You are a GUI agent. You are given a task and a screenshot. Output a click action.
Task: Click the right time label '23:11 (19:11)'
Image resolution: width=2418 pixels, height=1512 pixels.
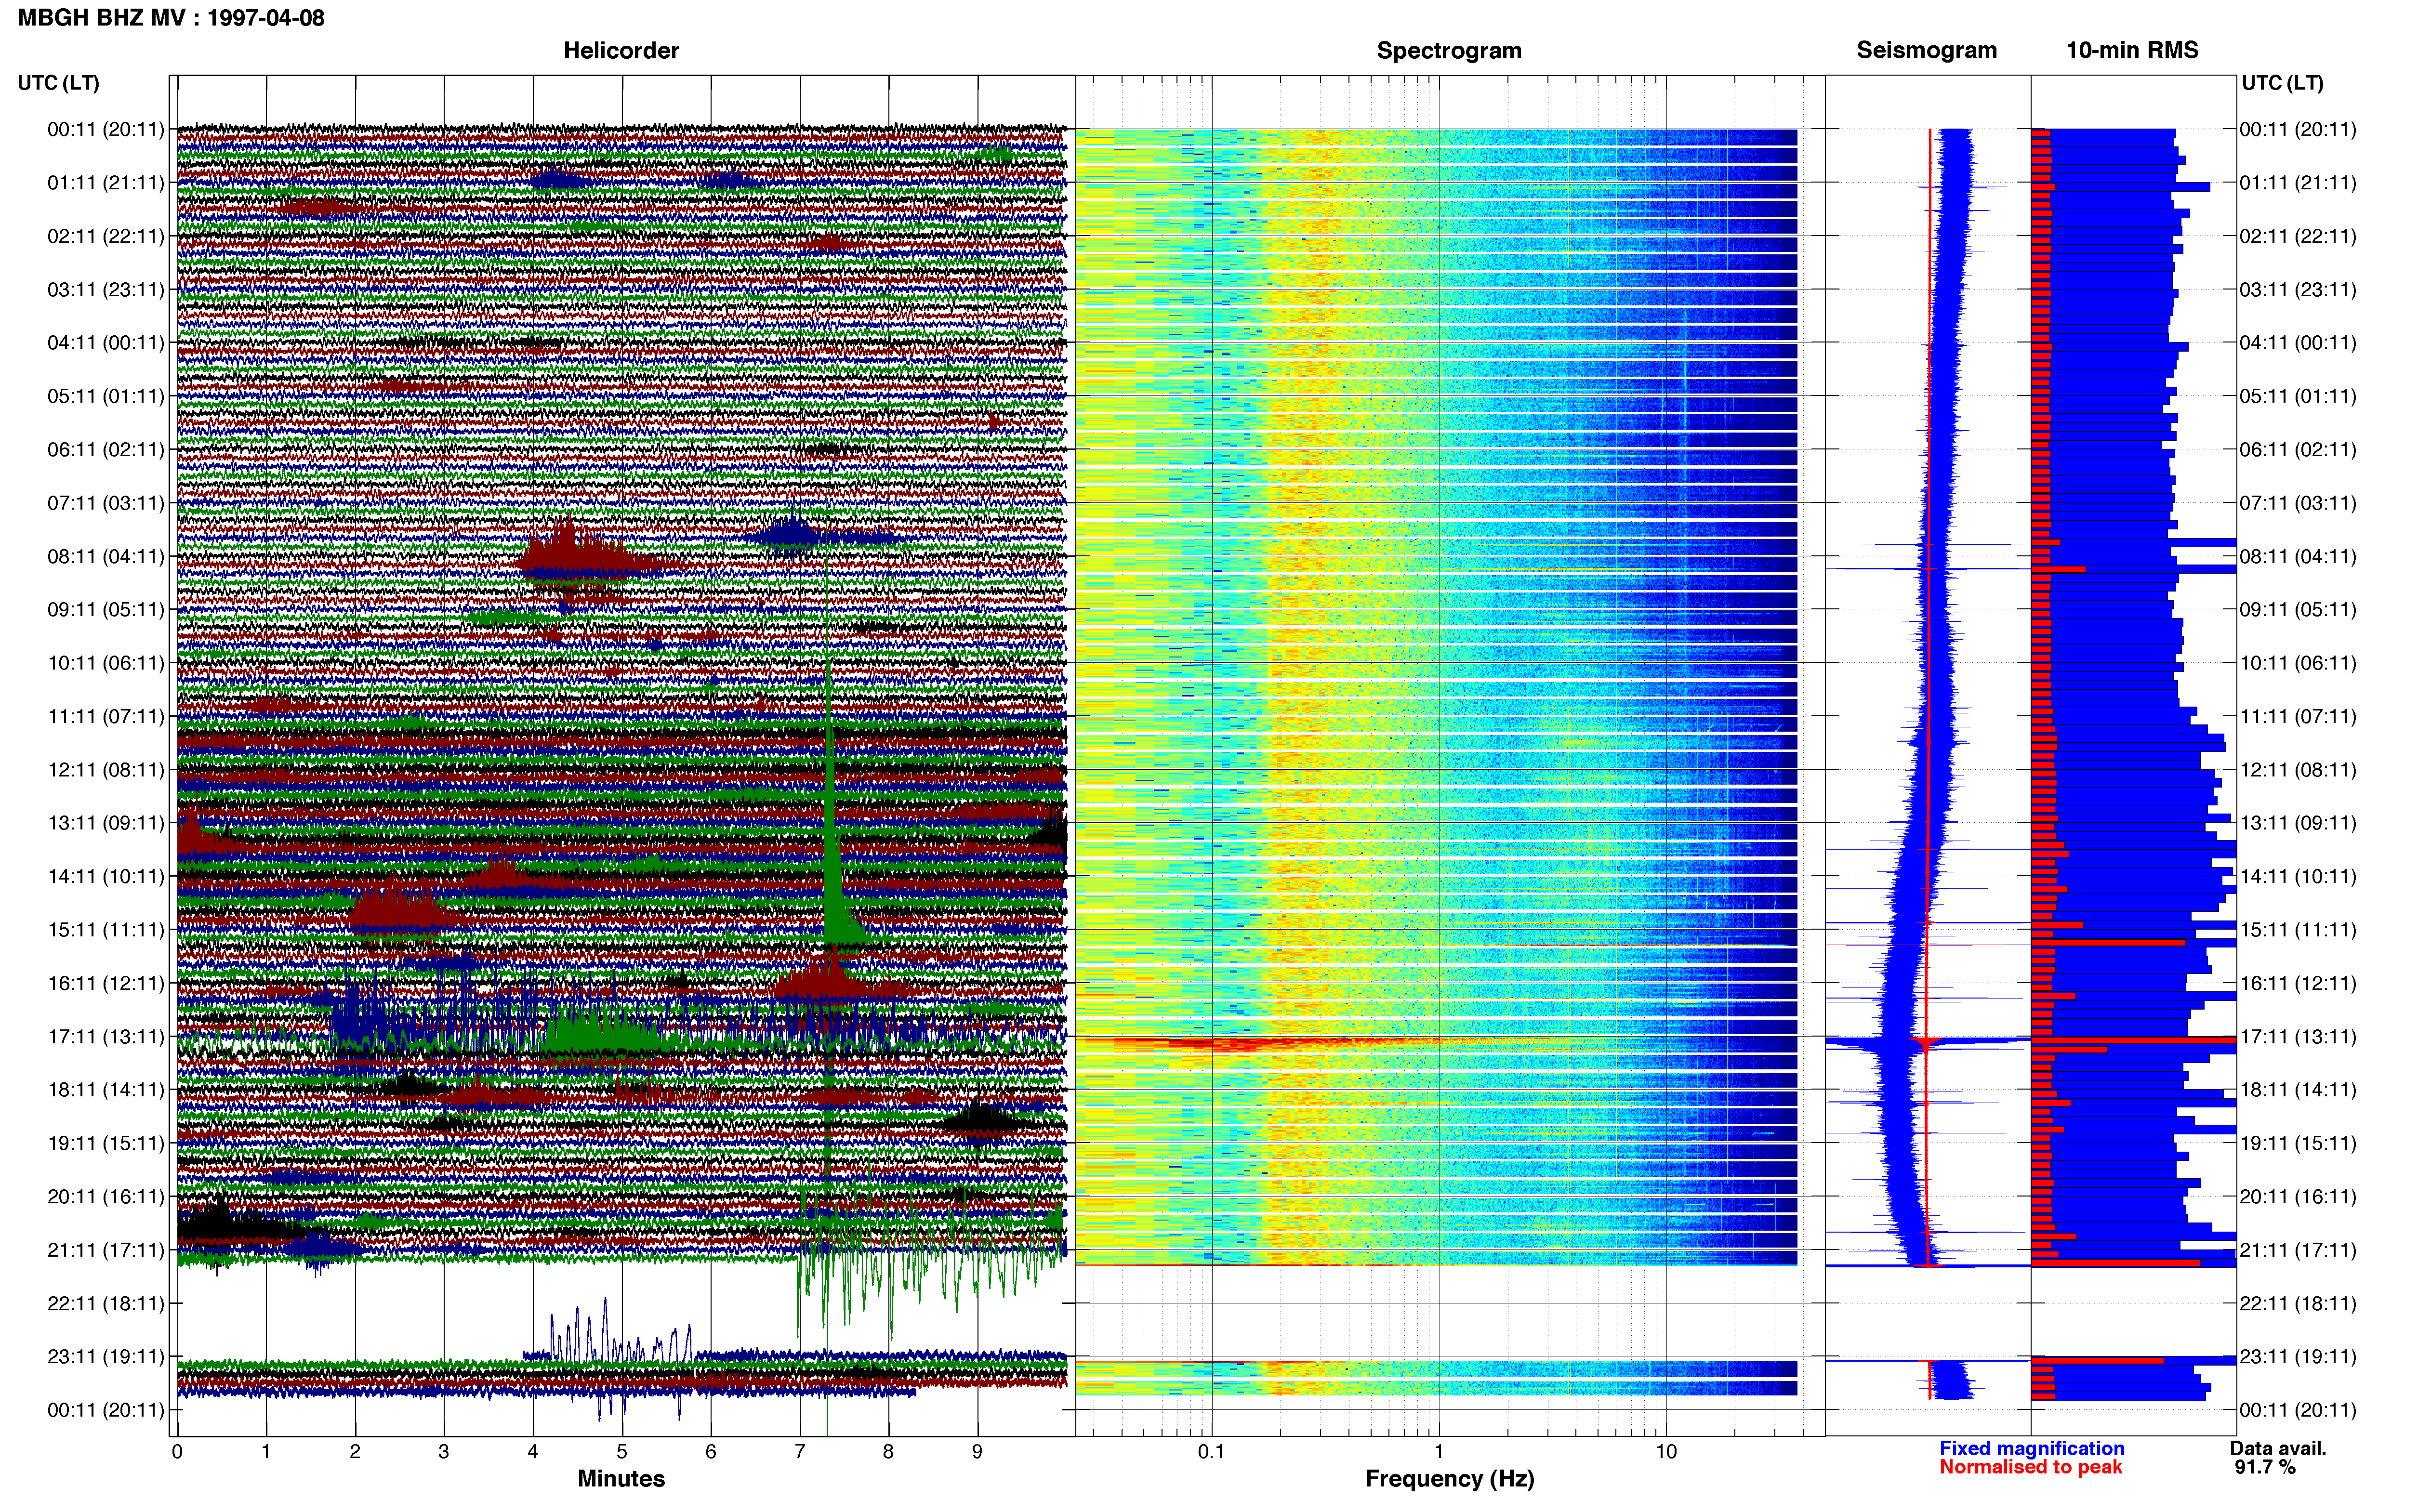(x=2298, y=1357)
